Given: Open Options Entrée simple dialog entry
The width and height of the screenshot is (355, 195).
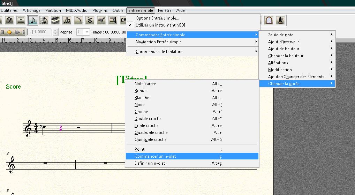Looking at the screenshot, I should 157,18.
